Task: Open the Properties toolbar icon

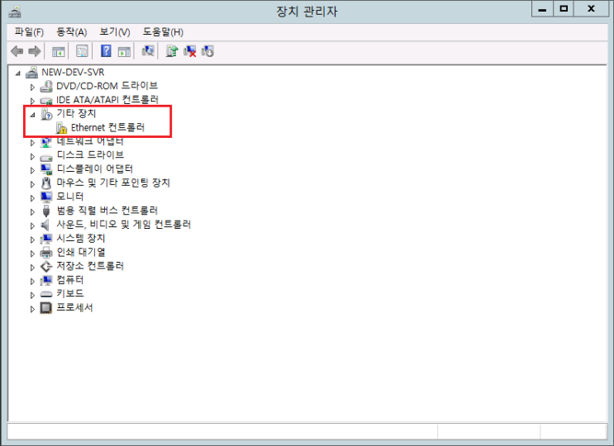Action: pyautogui.click(x=82, y=51)
